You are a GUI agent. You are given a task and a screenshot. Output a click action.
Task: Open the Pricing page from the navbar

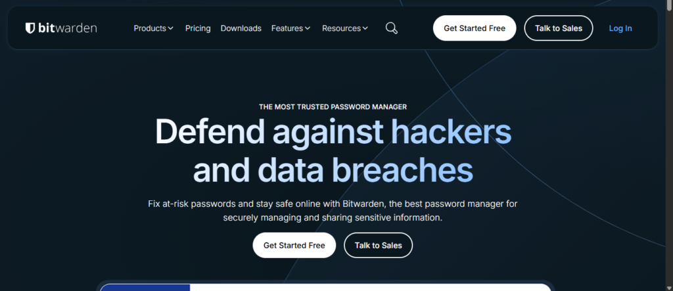coord(198,28)
